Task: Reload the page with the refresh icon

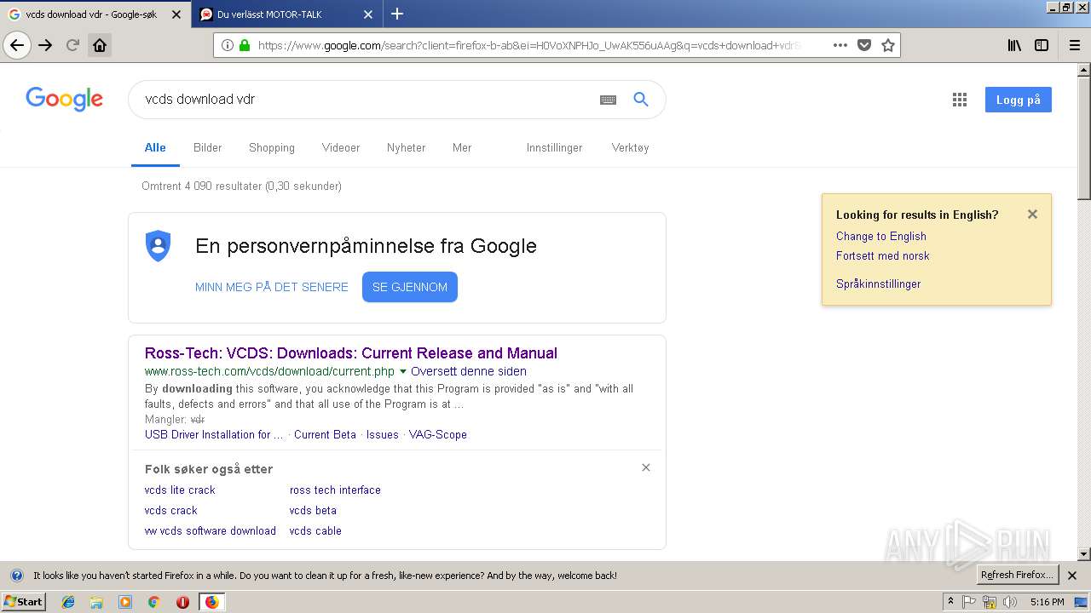Action: 72,45
